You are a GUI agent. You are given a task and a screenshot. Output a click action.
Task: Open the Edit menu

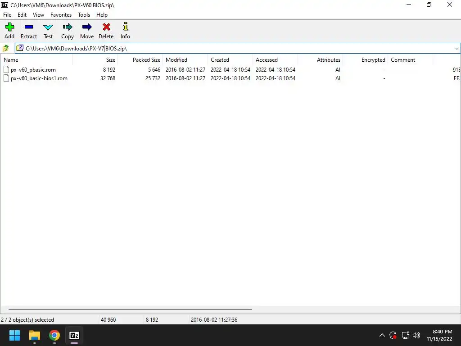pos(22,15)
